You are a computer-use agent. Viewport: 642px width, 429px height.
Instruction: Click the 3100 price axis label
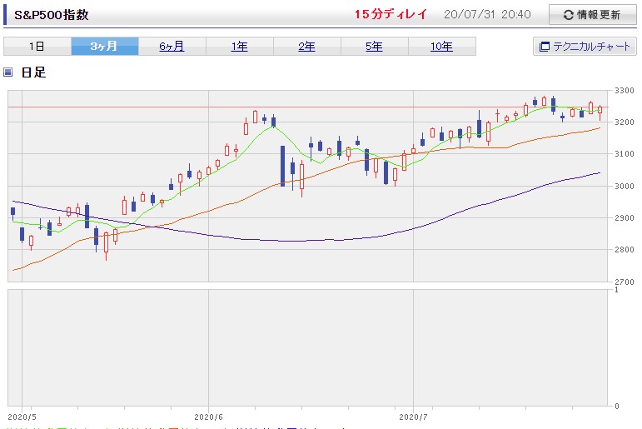click(625, 154)
